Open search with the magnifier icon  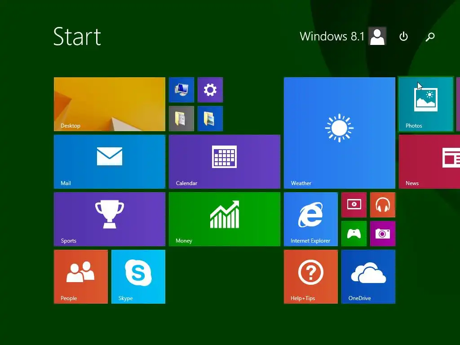pos(430,37)
